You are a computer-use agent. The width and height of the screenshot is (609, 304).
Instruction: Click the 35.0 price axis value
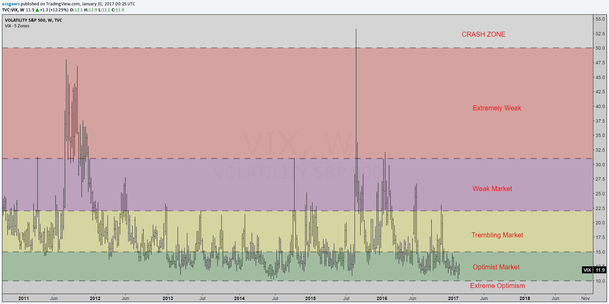(600, 135)
